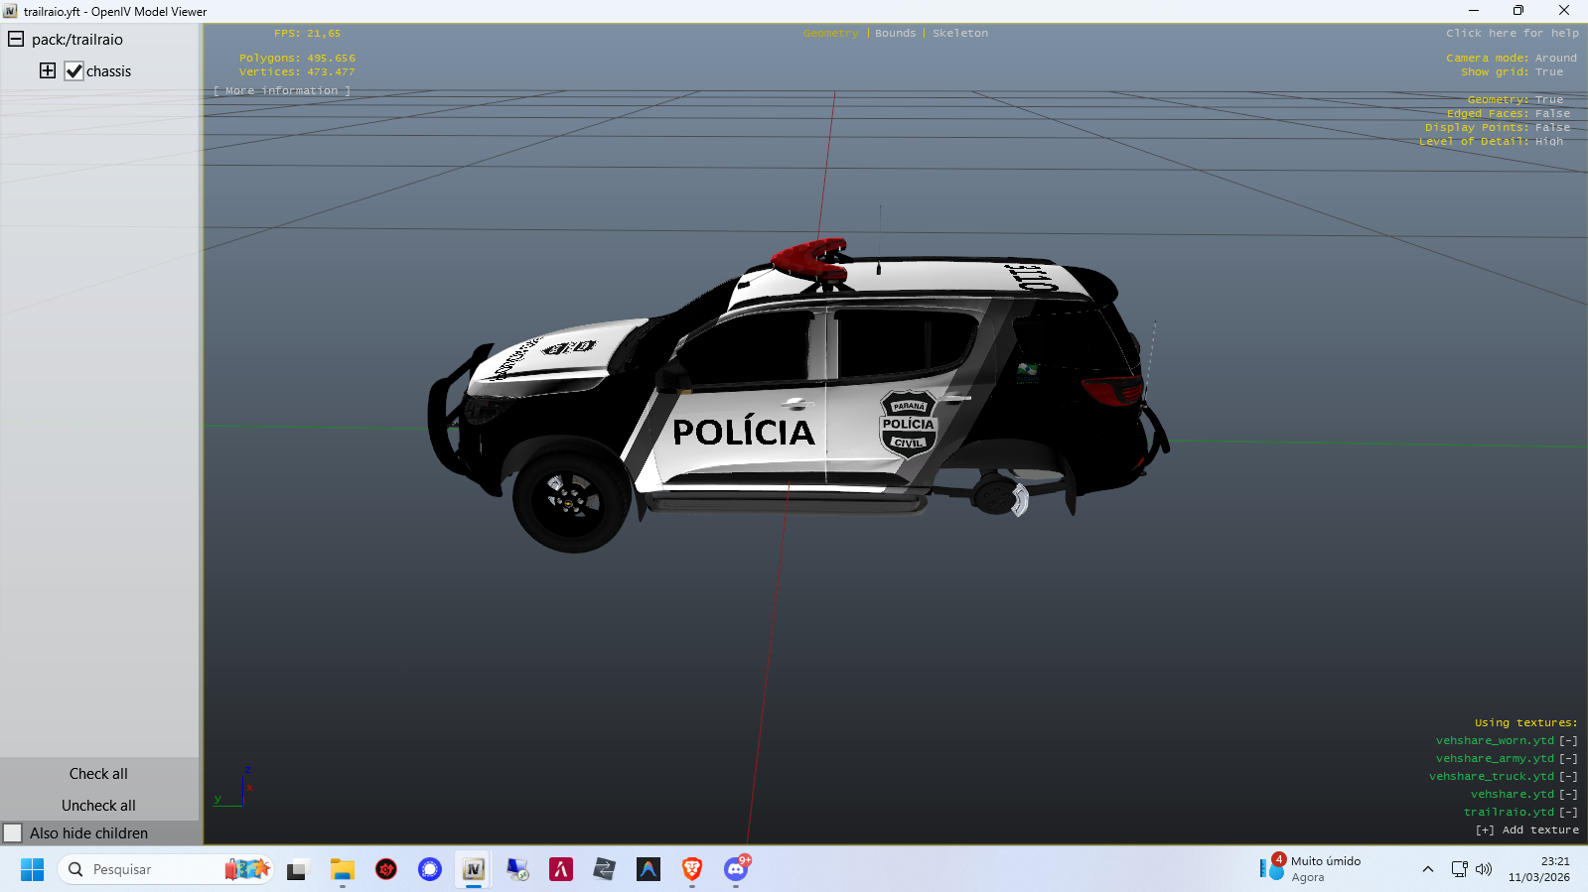The image size is (1588, 892).
Task: Click the vehshare.ytd texture name
Action: click(1513, 795)
